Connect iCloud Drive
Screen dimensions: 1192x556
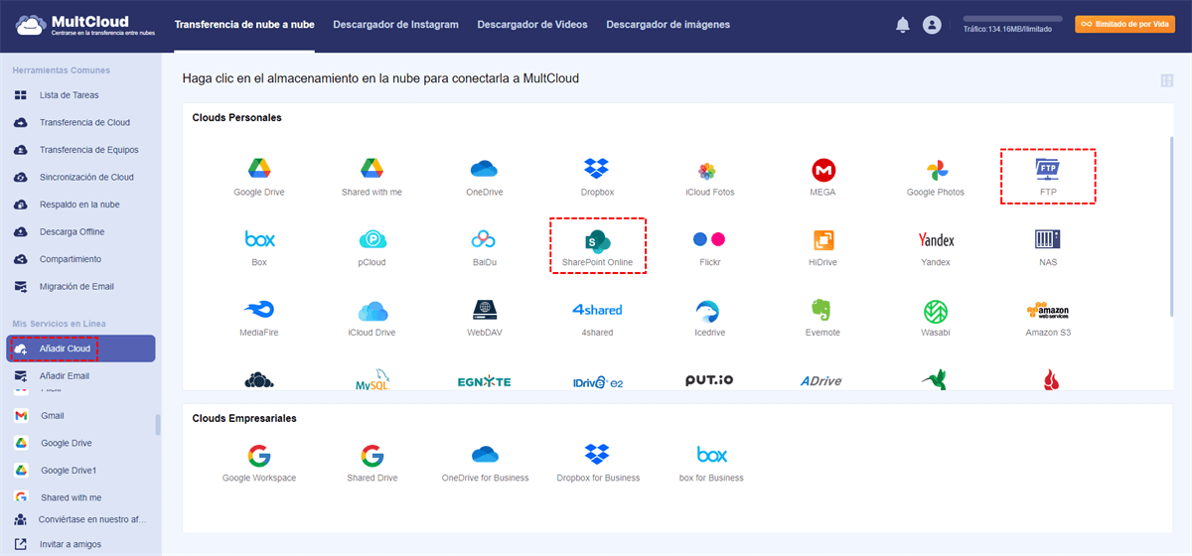tap(372, 318)
